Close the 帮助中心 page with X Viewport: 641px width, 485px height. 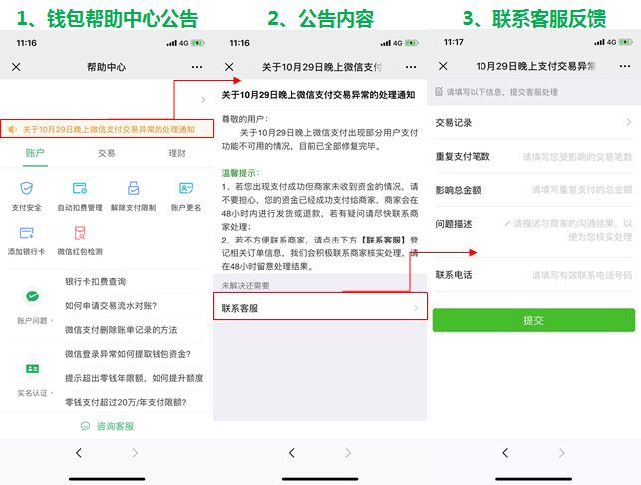point(15,67)
